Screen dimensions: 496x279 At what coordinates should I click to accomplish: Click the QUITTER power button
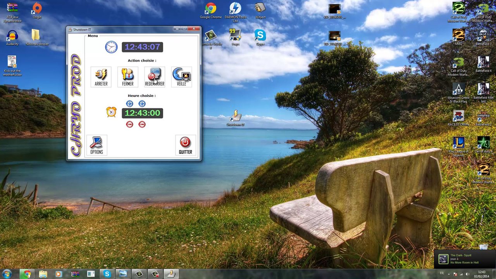click(x=185, y=145)
